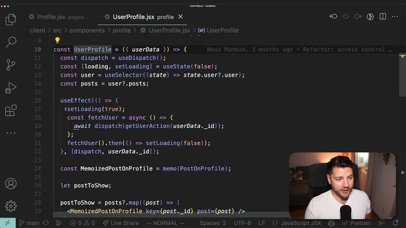Viewport: 406px width, 228px height.
Task: Click line number 10 in the gutter
Action: pyautogui.click(x=38, y=49)
